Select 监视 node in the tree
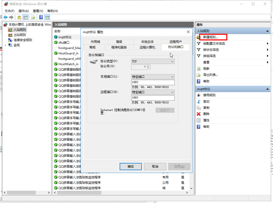This screenshot has height=203, width=273. pos(17,45)
